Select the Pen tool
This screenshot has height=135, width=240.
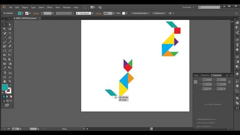[x=4, y=33]
